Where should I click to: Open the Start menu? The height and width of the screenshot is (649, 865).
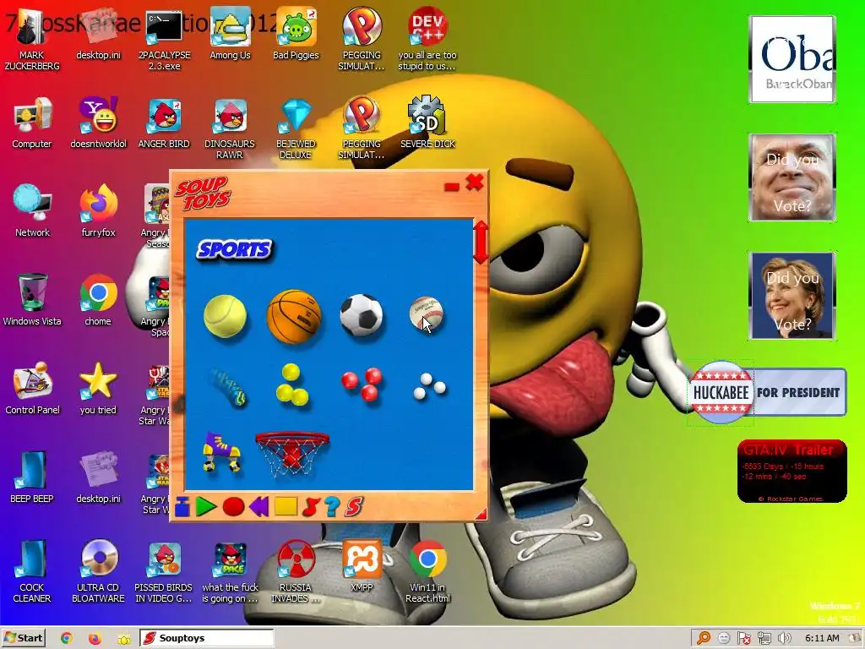(23, 638)
